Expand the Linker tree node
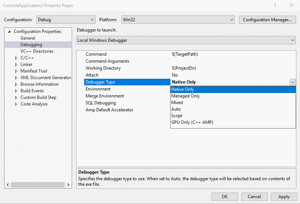The image size is (300, 204). click(16, 64)
